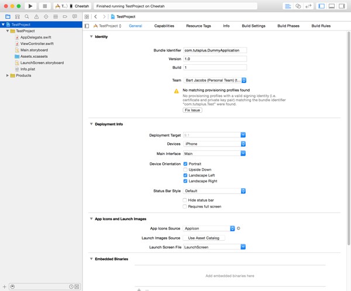Viewport: 351px width, 291px height.
Task: Show the Project navigator
Action: pos(8,16)
